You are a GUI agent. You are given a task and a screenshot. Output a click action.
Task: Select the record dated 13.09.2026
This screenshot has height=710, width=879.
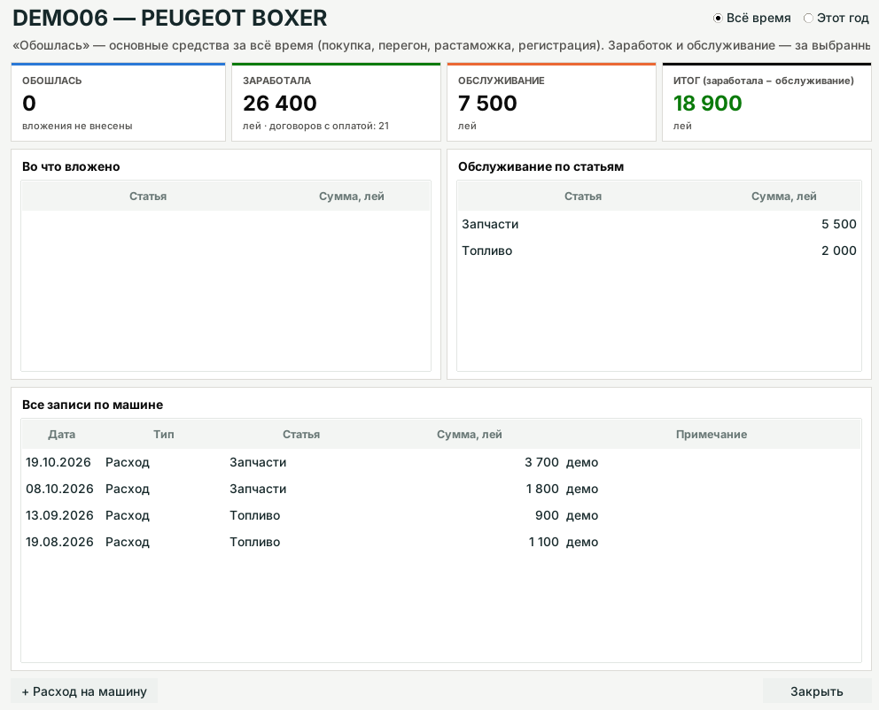(441, 516)
